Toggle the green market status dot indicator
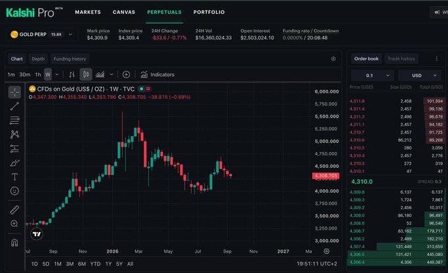This screenshot has width=448, height=273. tap(141, 89)
